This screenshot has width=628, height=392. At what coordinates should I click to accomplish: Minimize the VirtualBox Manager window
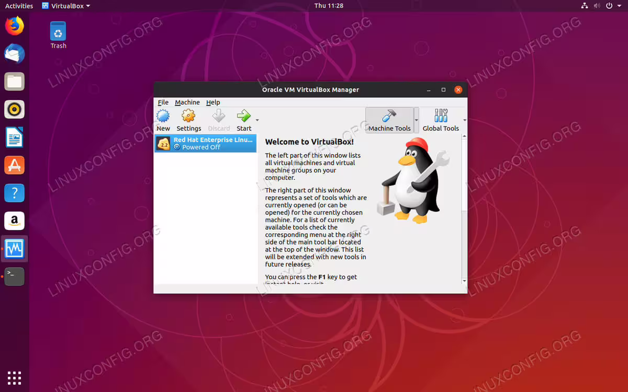click(429, 90)
